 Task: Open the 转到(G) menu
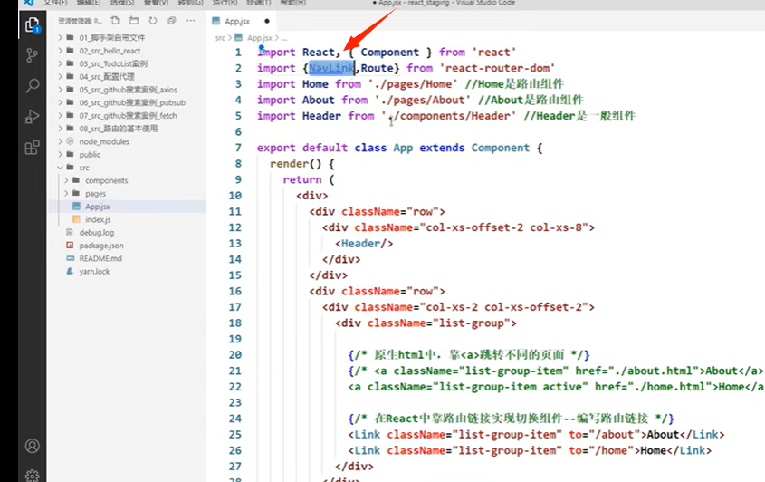pos(190,3)
